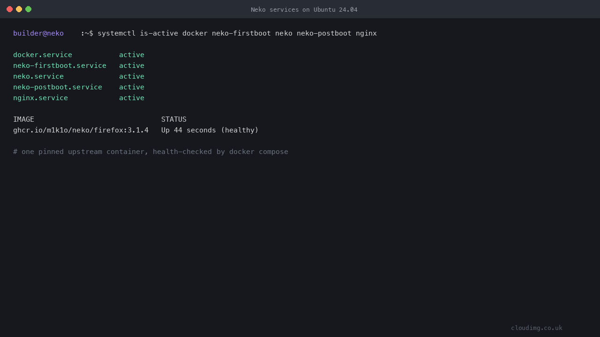
Task: Click the docker.service line
Action: click(x=79, y=55)
